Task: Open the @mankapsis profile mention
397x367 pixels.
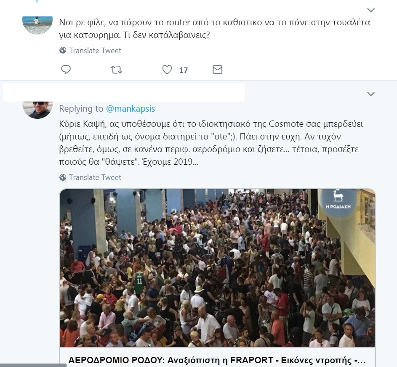Action: (131, 108)
